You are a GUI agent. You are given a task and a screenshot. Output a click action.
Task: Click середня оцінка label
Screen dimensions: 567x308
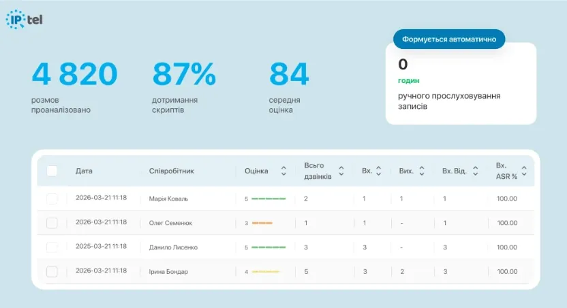click(x=284, y=105)
